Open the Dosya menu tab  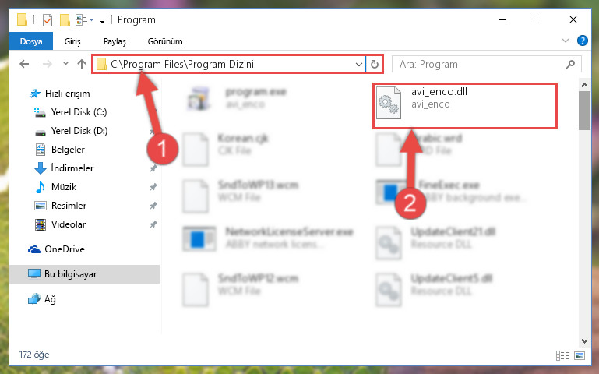(31, 41)
